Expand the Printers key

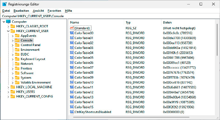pyautogui.click(x=13, y=69)
